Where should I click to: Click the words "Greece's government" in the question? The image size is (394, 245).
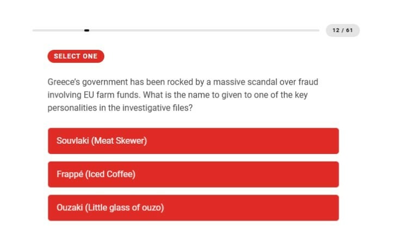coord(87,82)
